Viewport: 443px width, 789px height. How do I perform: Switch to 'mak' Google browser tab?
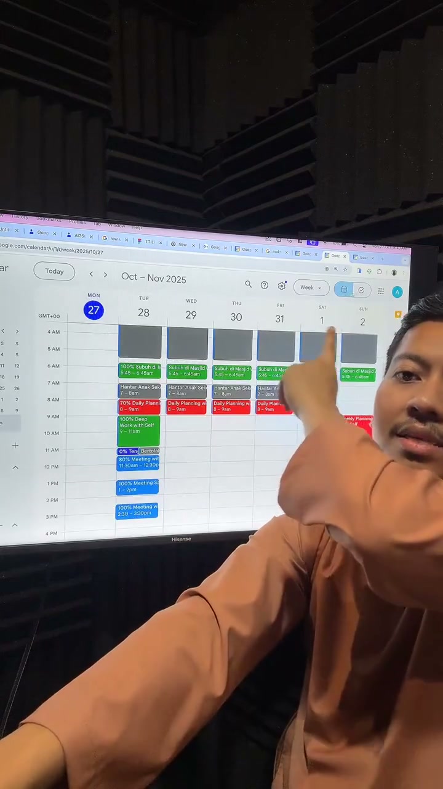click(x=277, y=251)
